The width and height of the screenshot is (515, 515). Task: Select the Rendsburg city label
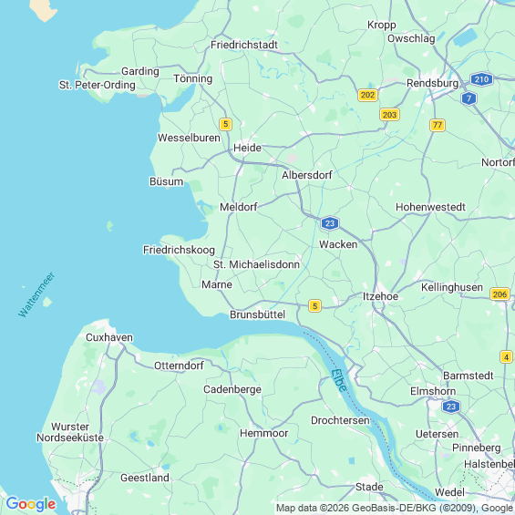(433, 83)
